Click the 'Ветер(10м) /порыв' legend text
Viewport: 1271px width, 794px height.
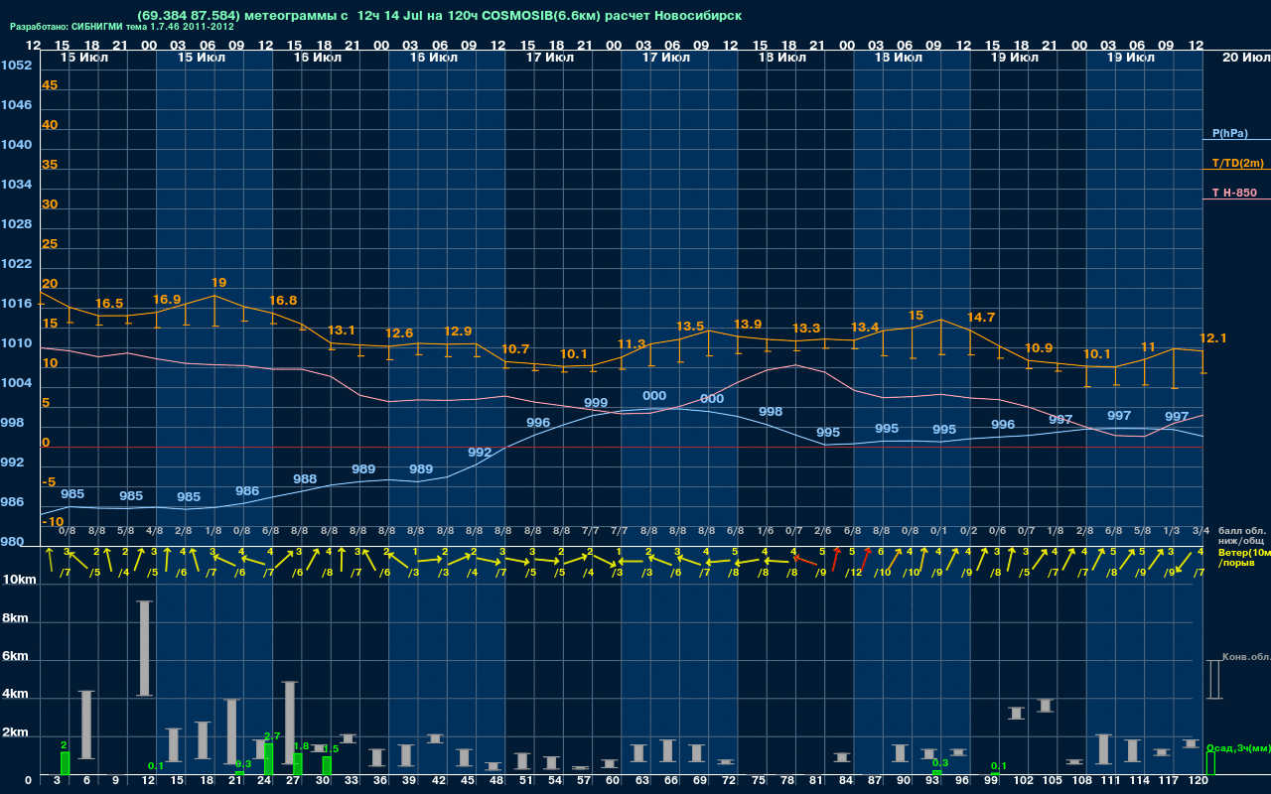[1244, 557]
